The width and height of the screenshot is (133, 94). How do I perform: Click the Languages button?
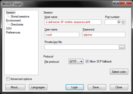pos(38,87)
